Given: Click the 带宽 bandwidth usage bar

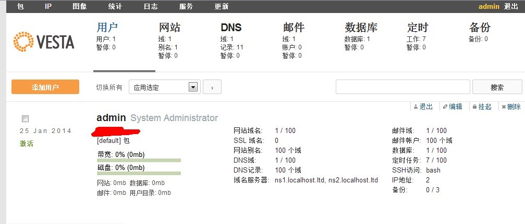Looking at the screenshot, I should (139, 160).
